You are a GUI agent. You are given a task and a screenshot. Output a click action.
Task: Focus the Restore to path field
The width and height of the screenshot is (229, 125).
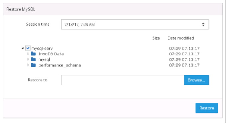pos(123,80)
